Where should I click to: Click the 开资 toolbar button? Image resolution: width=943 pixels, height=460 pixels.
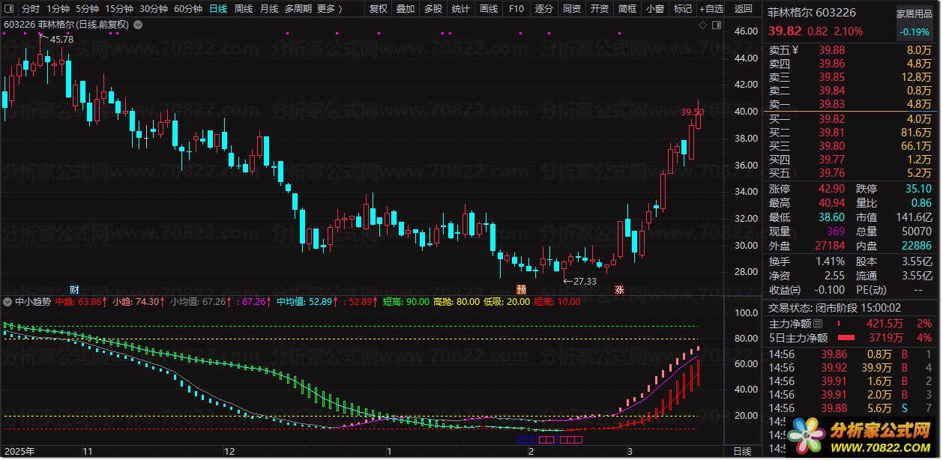click(599, 9)
